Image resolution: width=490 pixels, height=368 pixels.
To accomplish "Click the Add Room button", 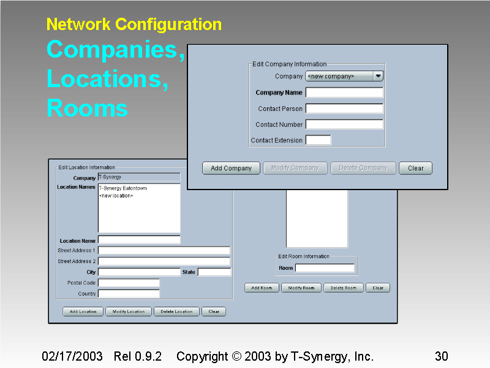I will [262, 288].
